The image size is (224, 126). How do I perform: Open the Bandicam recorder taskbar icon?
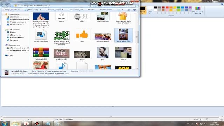37,124
